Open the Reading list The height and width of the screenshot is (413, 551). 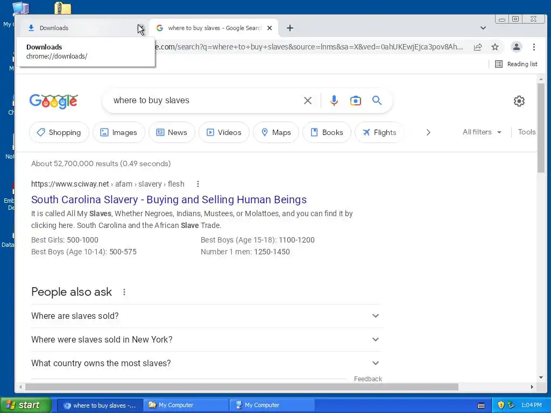pos(516,64)
